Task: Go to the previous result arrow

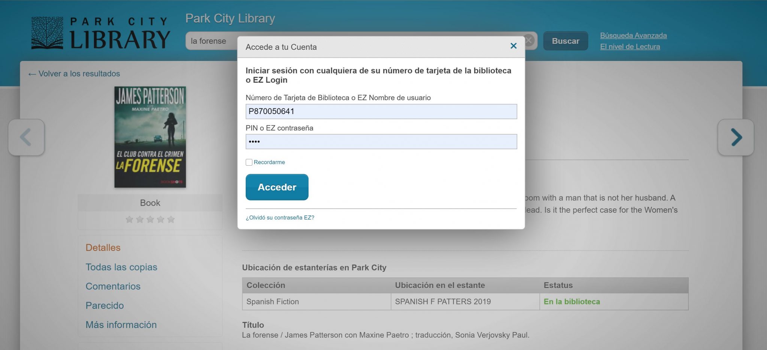Action: (26, 137)
